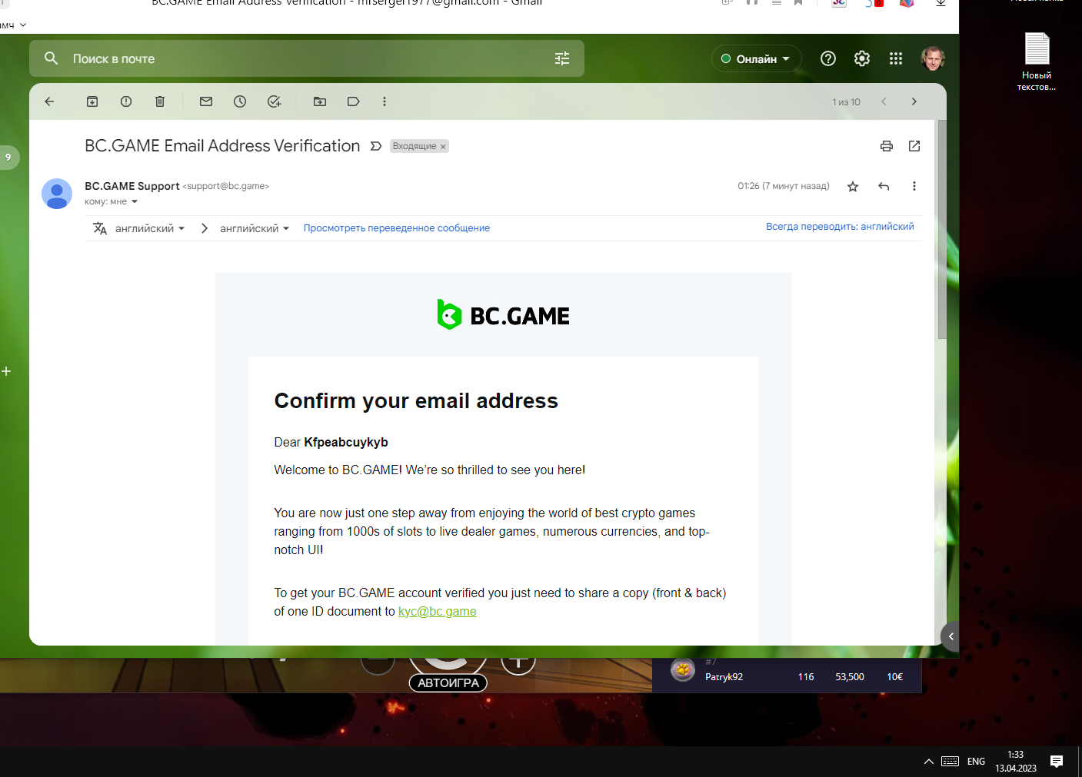Viewport: 1082px width, 777px height.
Task: Delete the email with trash icon
Action: (160, 101)
